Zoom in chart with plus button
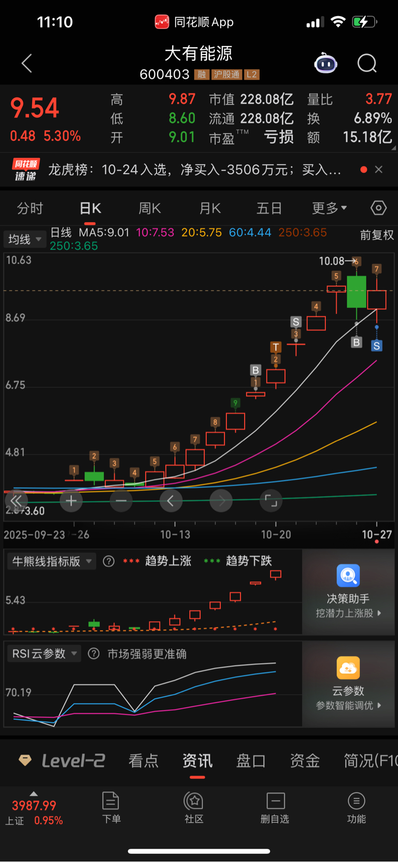The width and height of the screenshot is (398, 862). click(x=71, y=501)
